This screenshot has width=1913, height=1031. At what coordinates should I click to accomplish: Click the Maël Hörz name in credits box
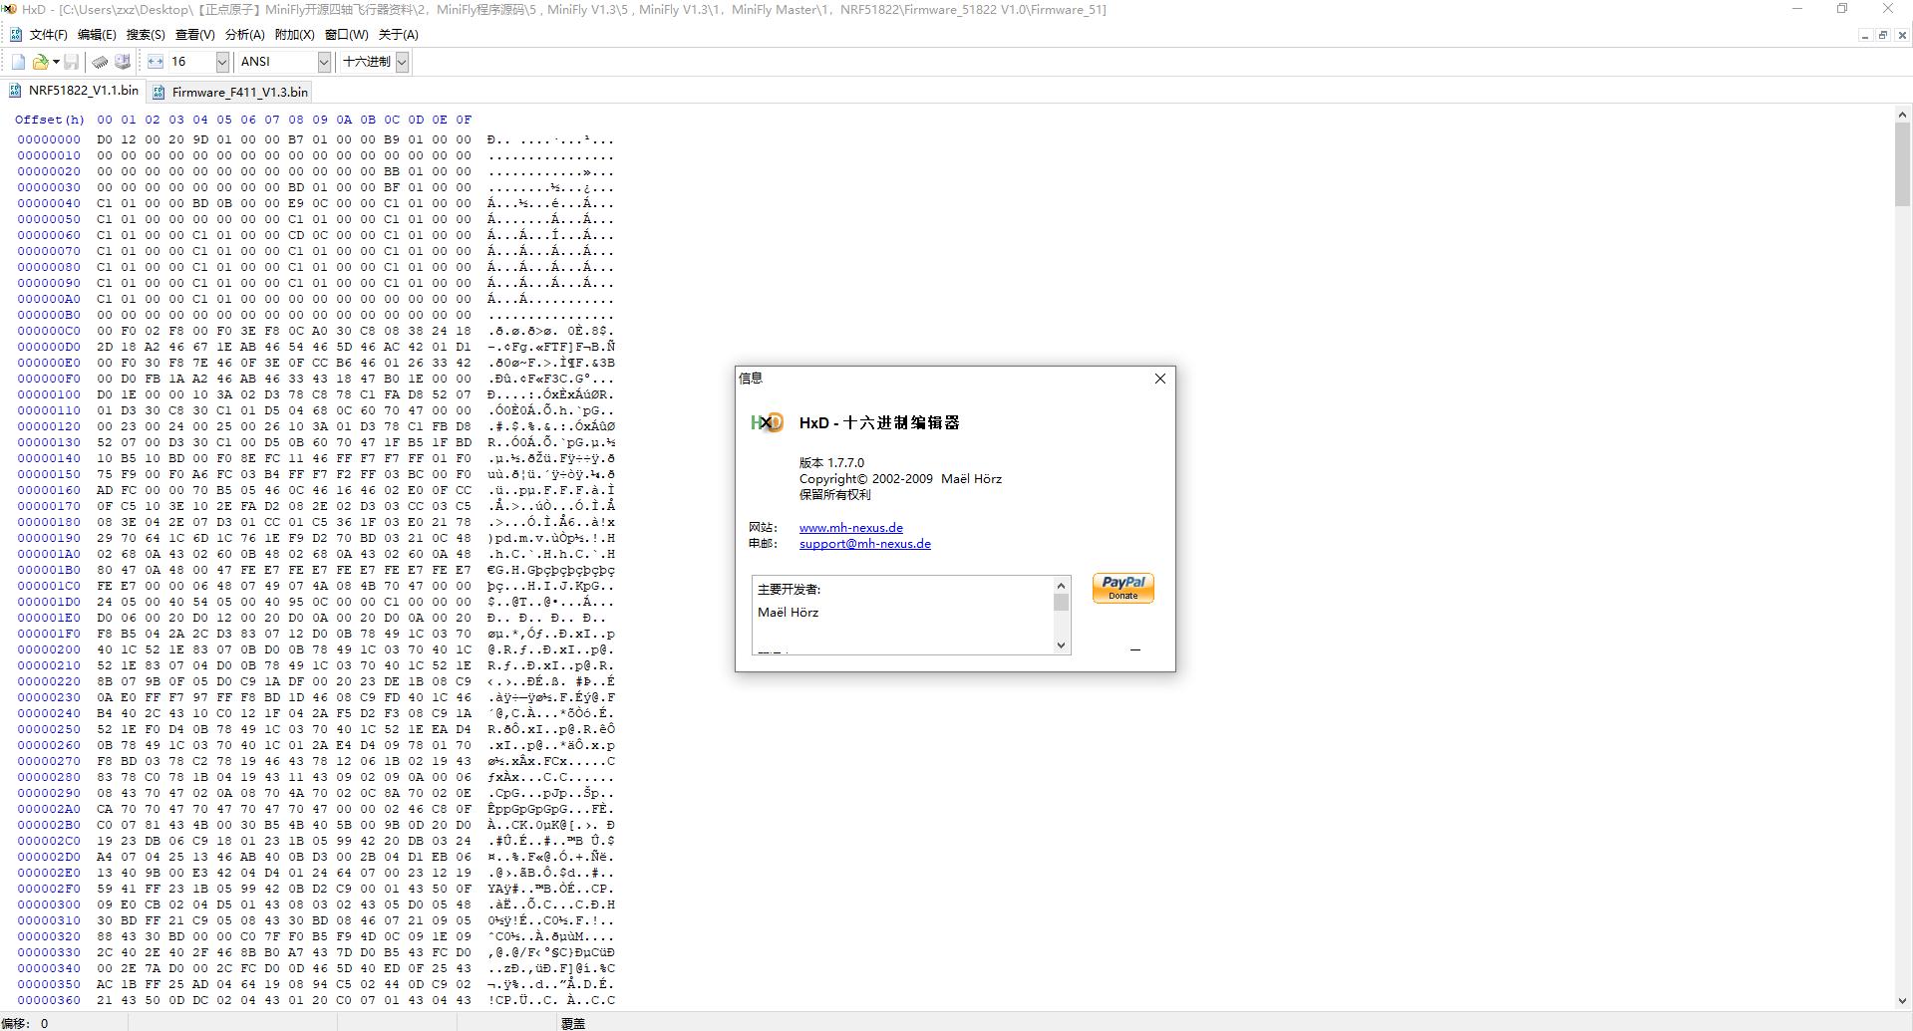788,613
